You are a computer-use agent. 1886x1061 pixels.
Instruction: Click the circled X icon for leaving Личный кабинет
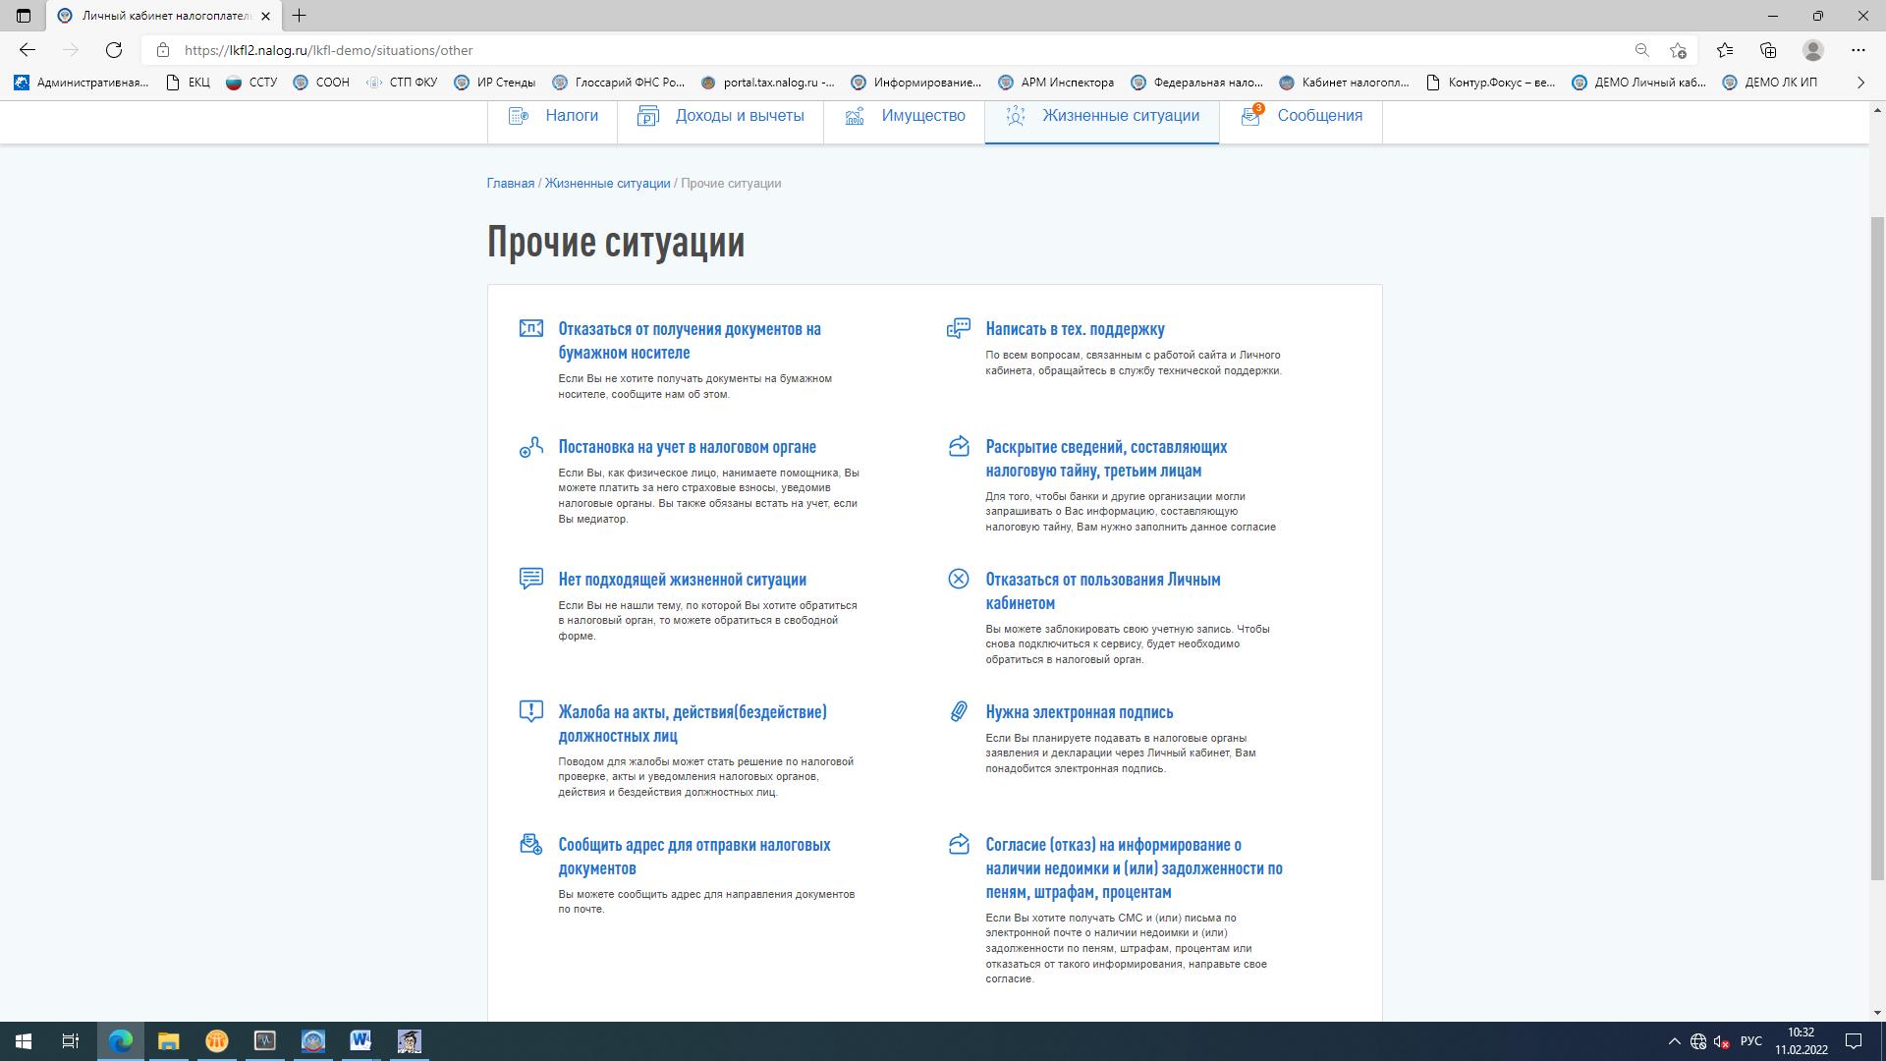click(958, 579)
